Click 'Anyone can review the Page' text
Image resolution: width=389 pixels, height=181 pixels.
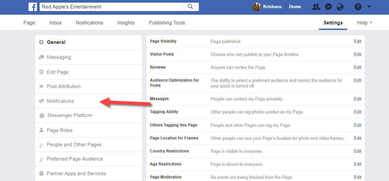[238, 67]
